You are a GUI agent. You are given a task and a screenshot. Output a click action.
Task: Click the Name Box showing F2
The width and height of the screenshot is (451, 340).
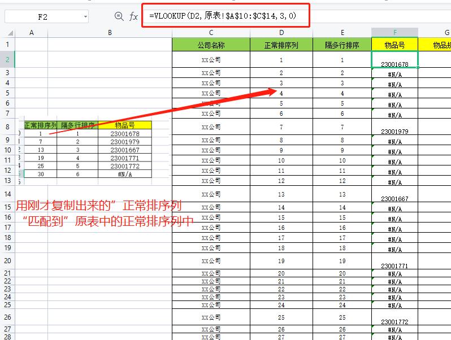43,17
